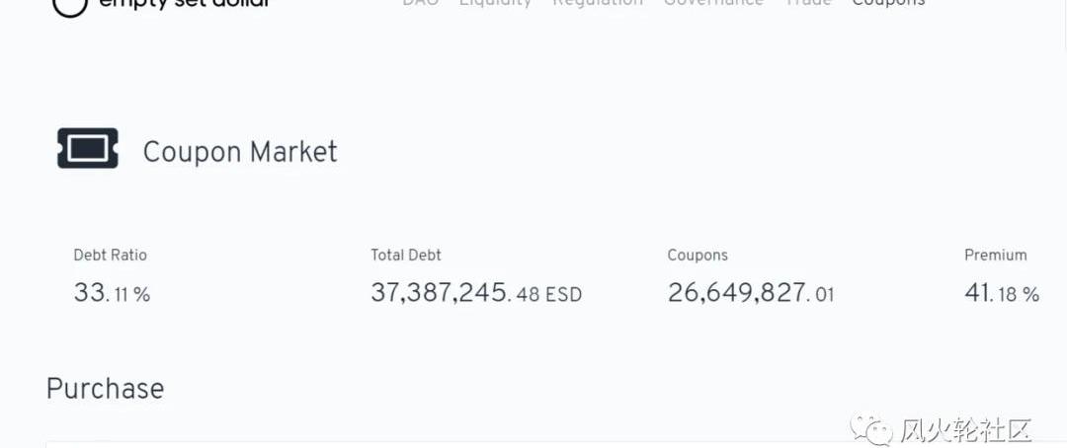This screenshot has width=1067, height=448.
Task: Click the Coupons stat label
Action: (698, 255)
